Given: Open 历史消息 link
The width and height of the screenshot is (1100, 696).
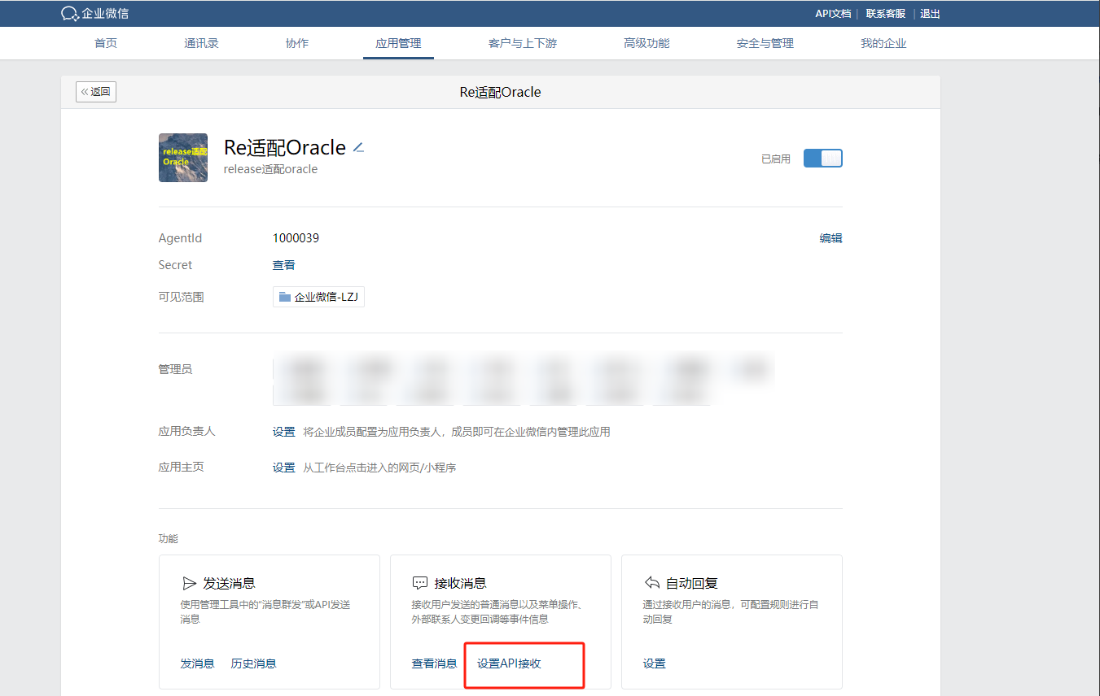Looking at the screenshot, I should click(x=253, y=663).
